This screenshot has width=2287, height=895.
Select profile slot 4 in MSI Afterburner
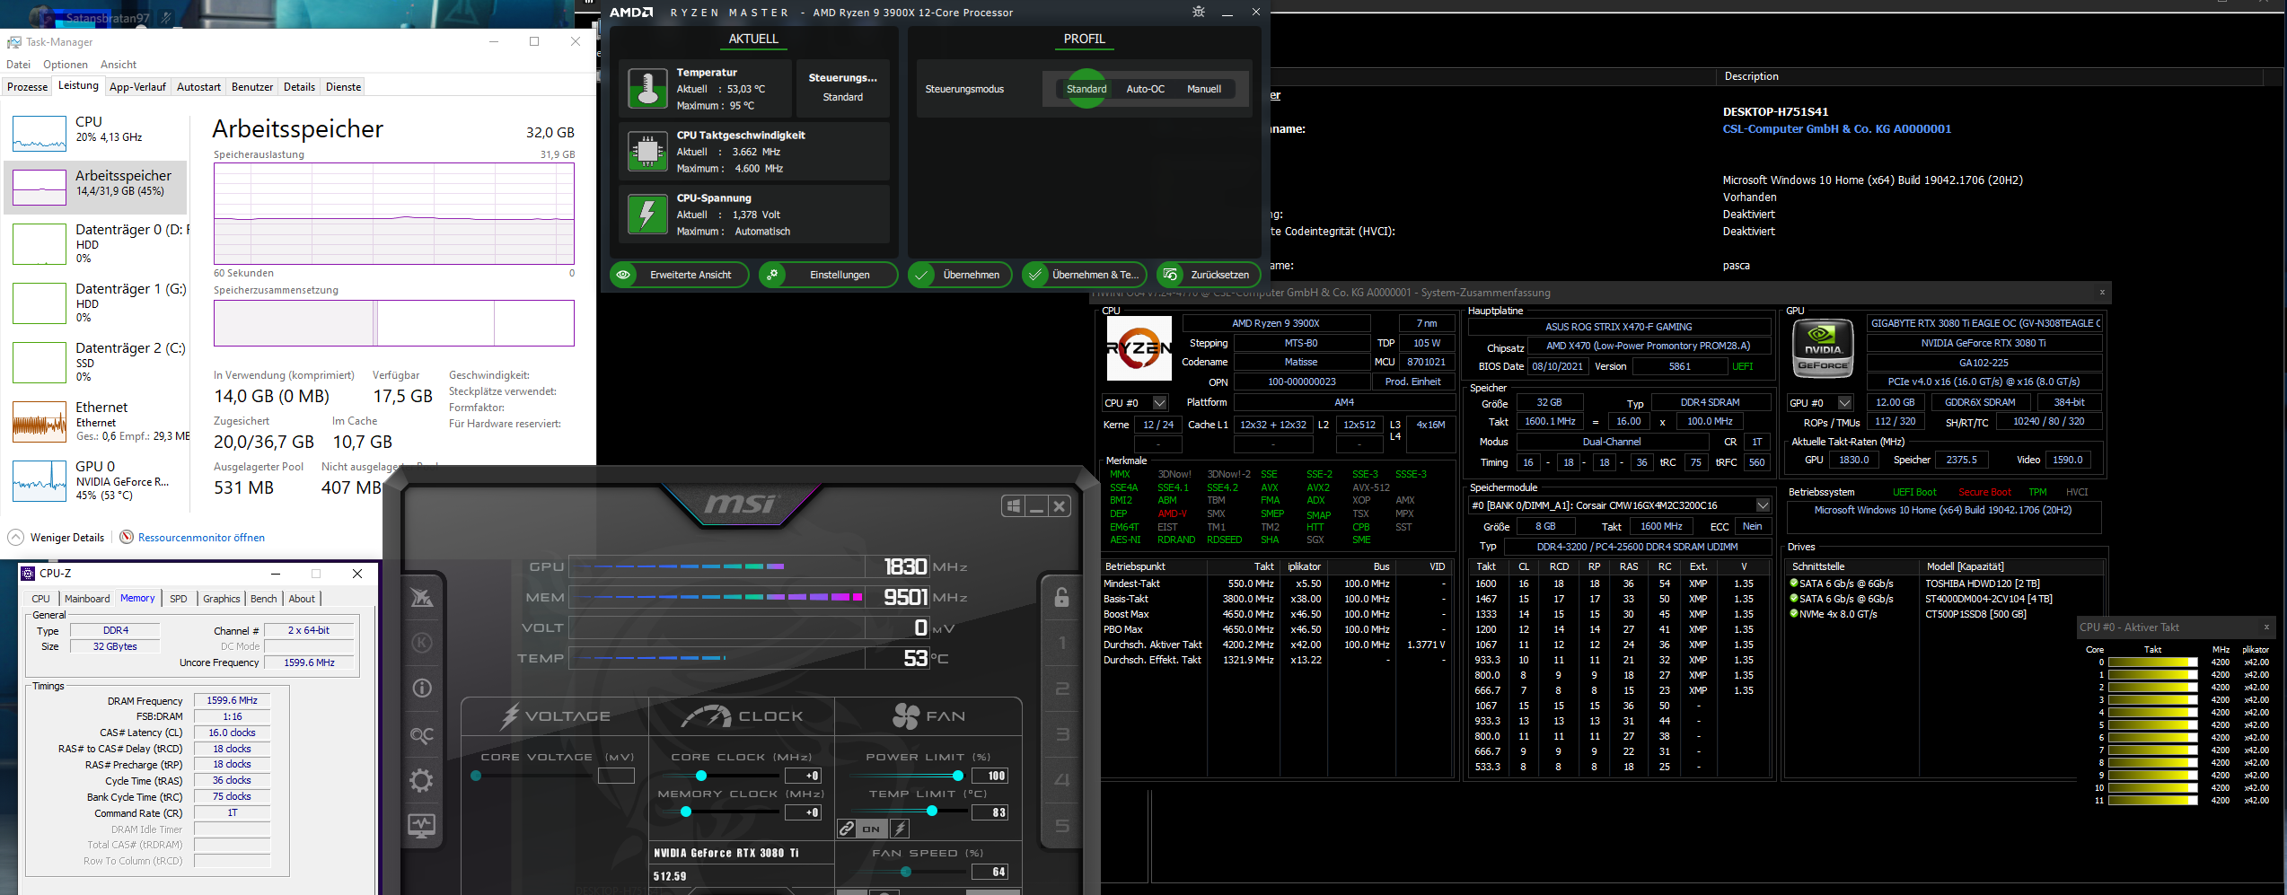click(1061, 779)
